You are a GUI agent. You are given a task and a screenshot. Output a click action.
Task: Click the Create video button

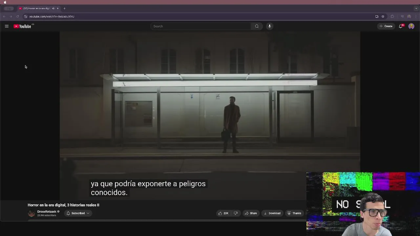tap(386, 26)
